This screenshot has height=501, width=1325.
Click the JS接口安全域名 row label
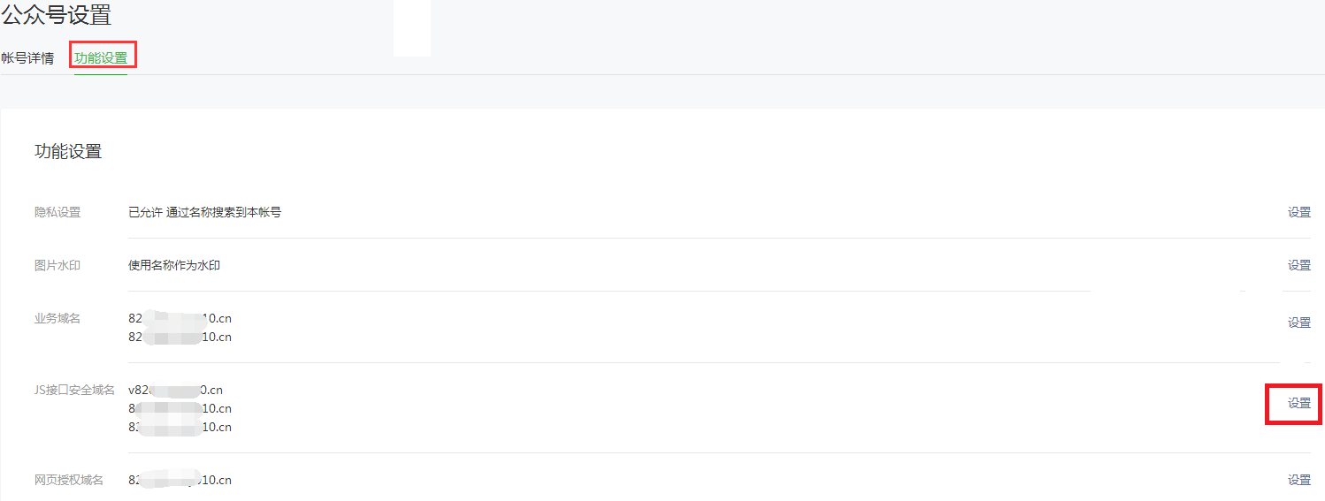tap(74, 390)
